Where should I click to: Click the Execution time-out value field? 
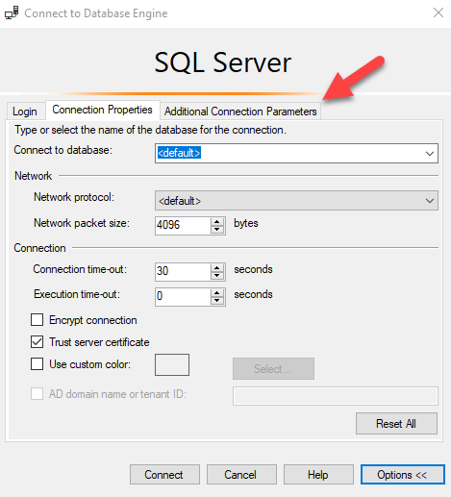click(183, 297)
